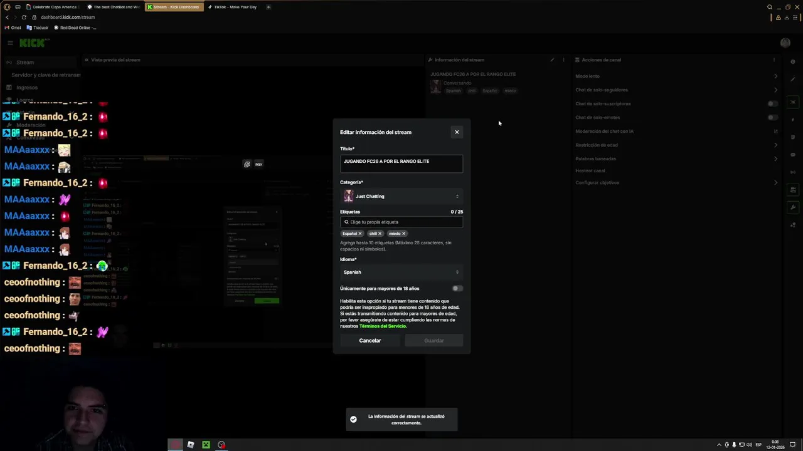Click the info icon in right toolbar
803x451 pixels.
pos(793,62)
